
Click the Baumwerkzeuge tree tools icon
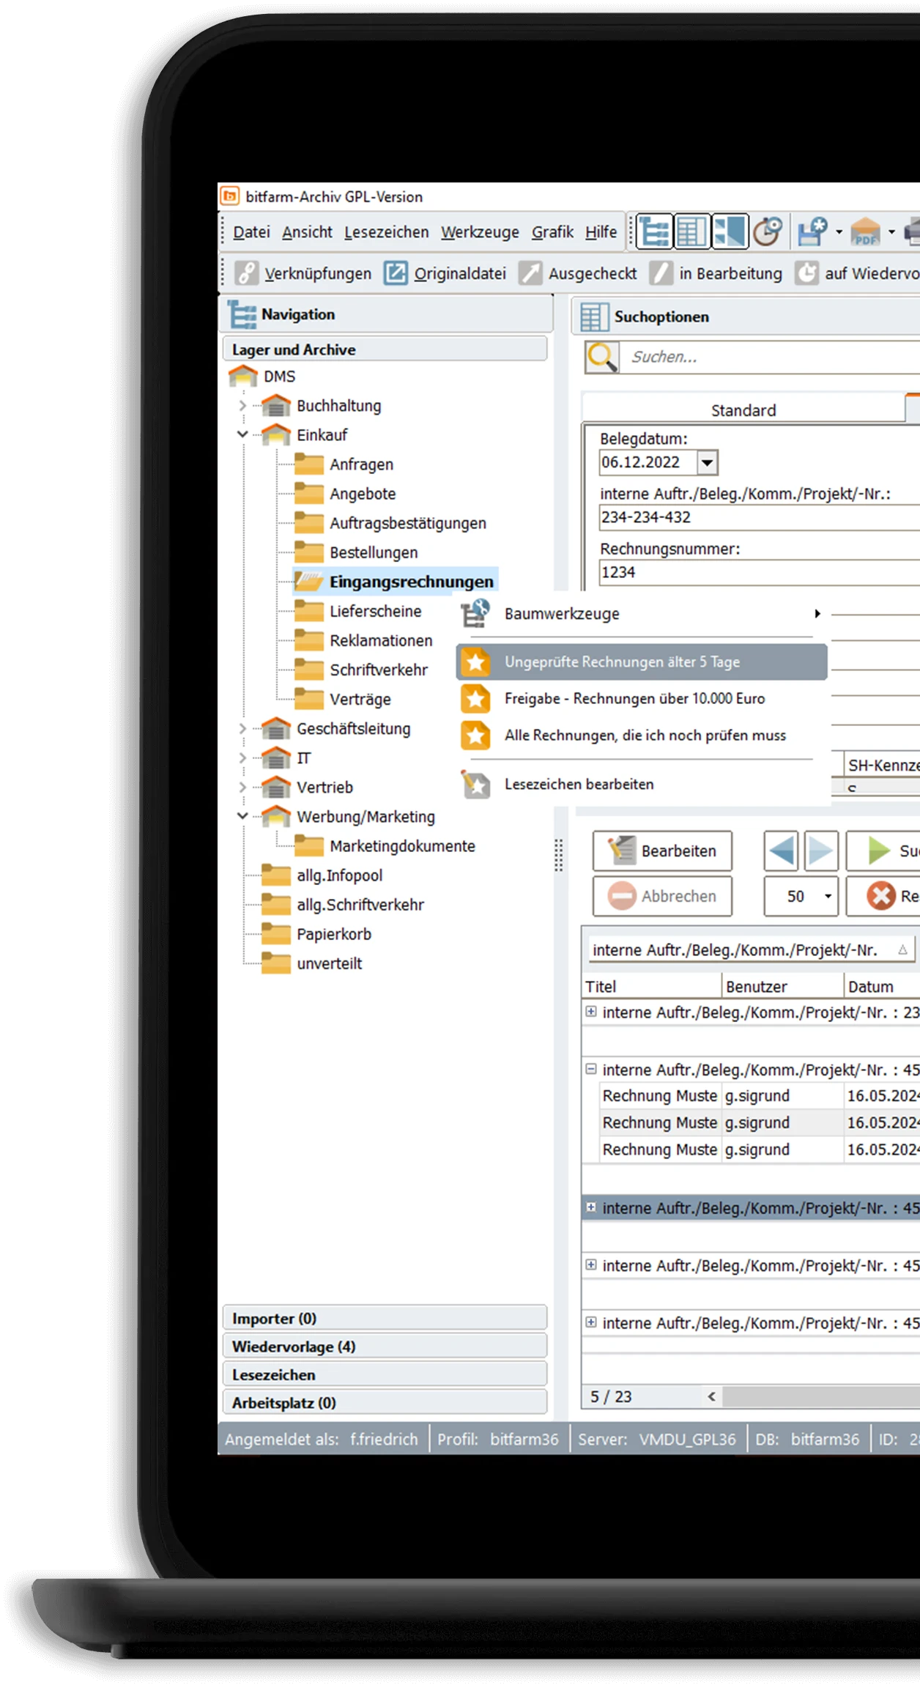pyautogui.click(x=475, y=613)
